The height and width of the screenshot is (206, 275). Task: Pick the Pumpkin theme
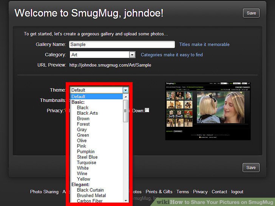[x=86, y=152]
